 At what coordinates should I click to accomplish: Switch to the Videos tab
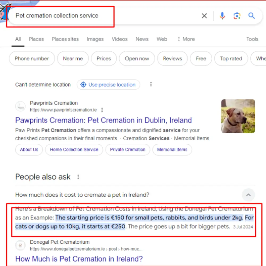(x=119, y=39)
